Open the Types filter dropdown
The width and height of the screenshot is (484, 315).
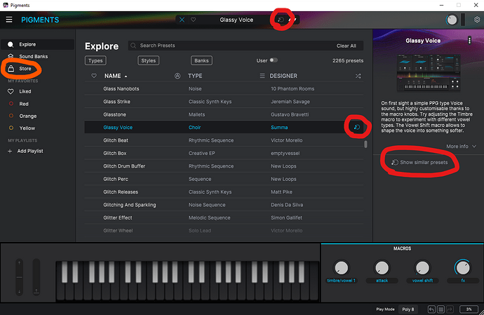tap(95, 60)
